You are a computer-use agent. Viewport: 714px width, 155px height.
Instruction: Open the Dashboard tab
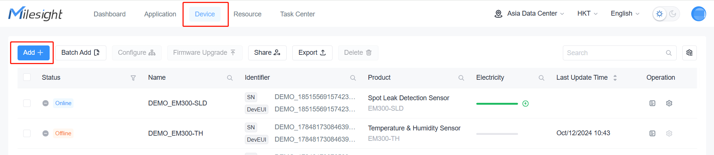tap(109, 14)
